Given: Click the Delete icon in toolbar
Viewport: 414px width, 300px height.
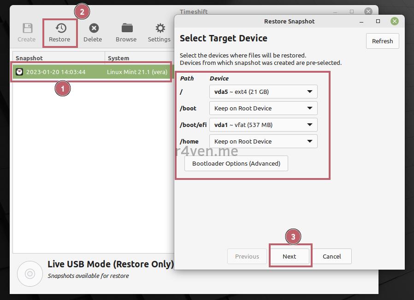Looking at the screenshot, I should click(x=93, y=29).
